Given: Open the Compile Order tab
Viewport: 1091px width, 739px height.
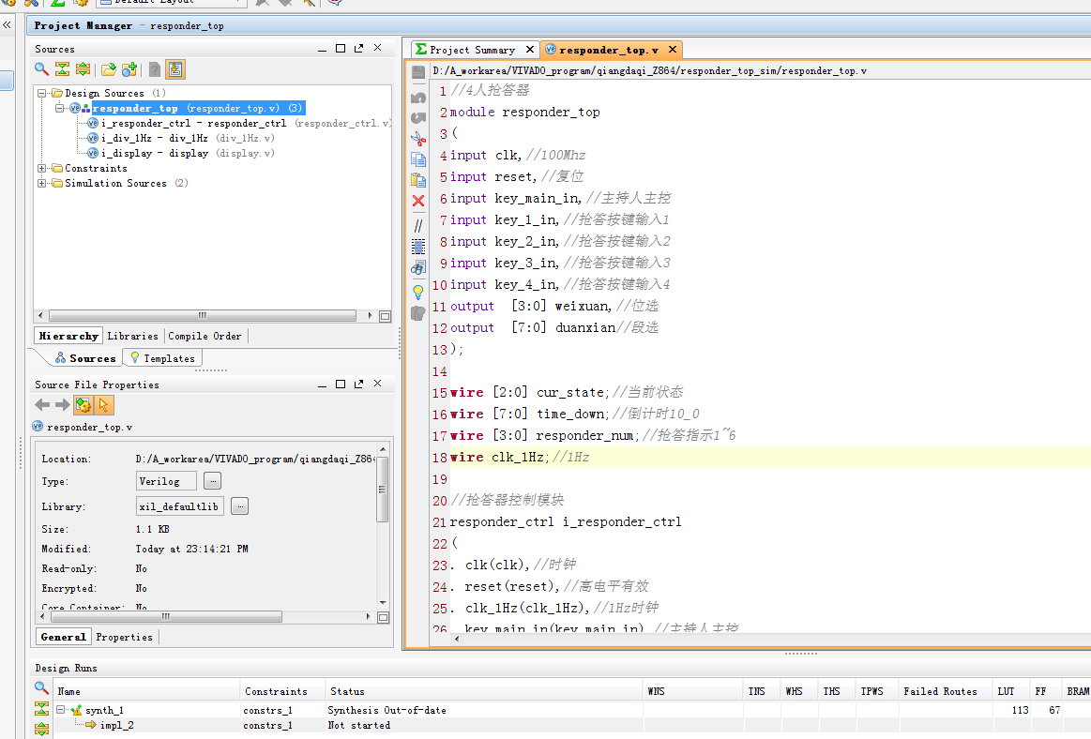Looking at the screenshot, I should click(x=205, y=336).
